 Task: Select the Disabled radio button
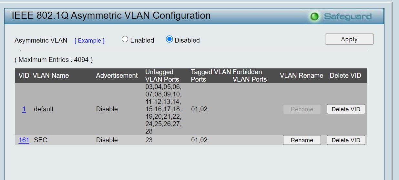(169, 39)
